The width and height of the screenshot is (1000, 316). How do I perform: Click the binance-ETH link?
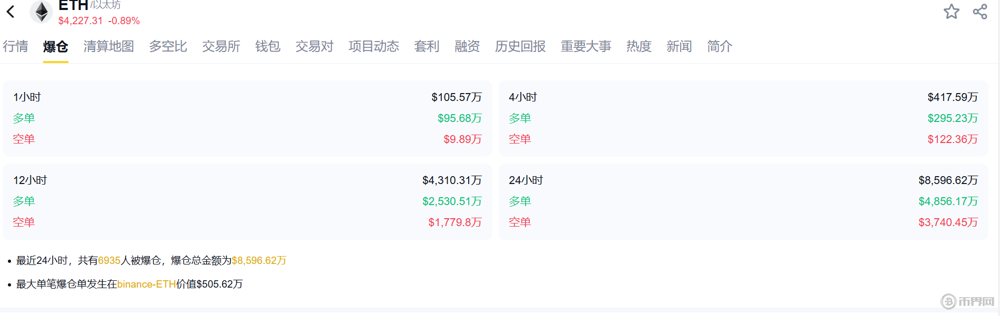(x=146, y=284)
